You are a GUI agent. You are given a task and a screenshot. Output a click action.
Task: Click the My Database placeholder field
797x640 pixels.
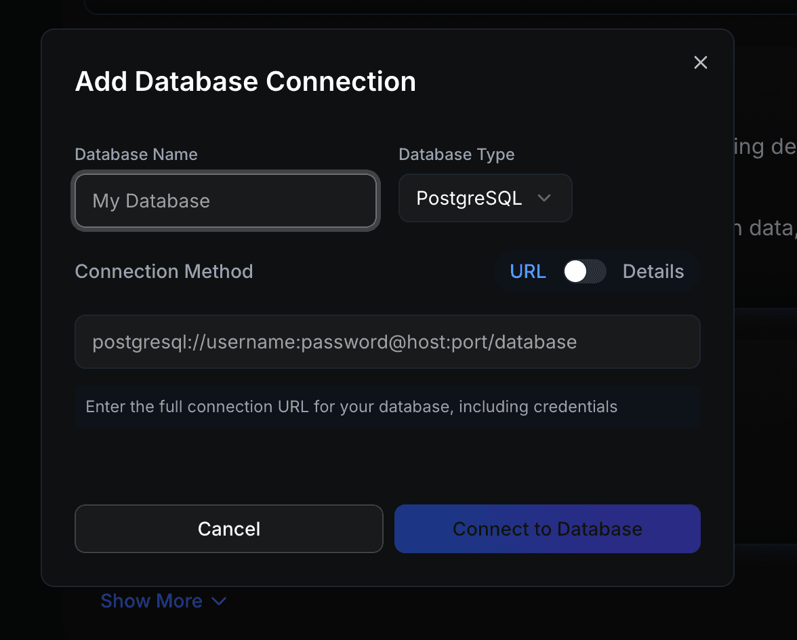[x=226, y=201]
